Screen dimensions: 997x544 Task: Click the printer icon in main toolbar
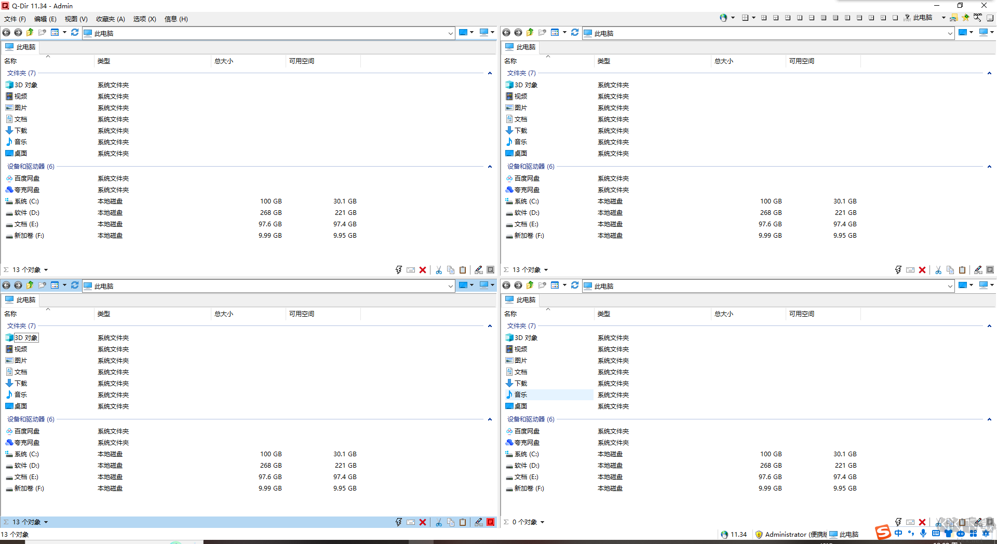click(953, 18)
